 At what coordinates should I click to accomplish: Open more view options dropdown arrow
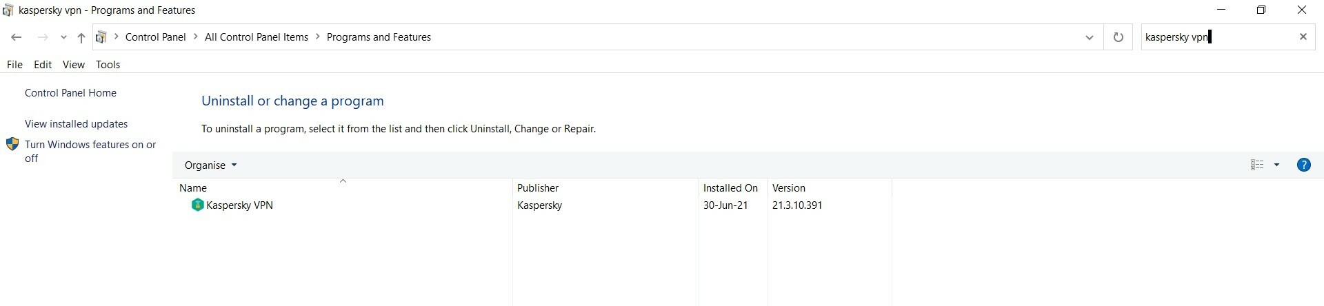1276,165
